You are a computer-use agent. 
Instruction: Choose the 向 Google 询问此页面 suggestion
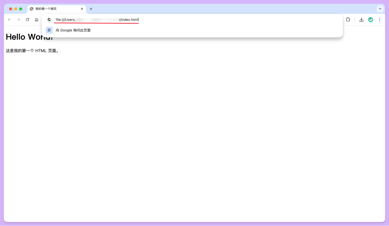point(73,30)
